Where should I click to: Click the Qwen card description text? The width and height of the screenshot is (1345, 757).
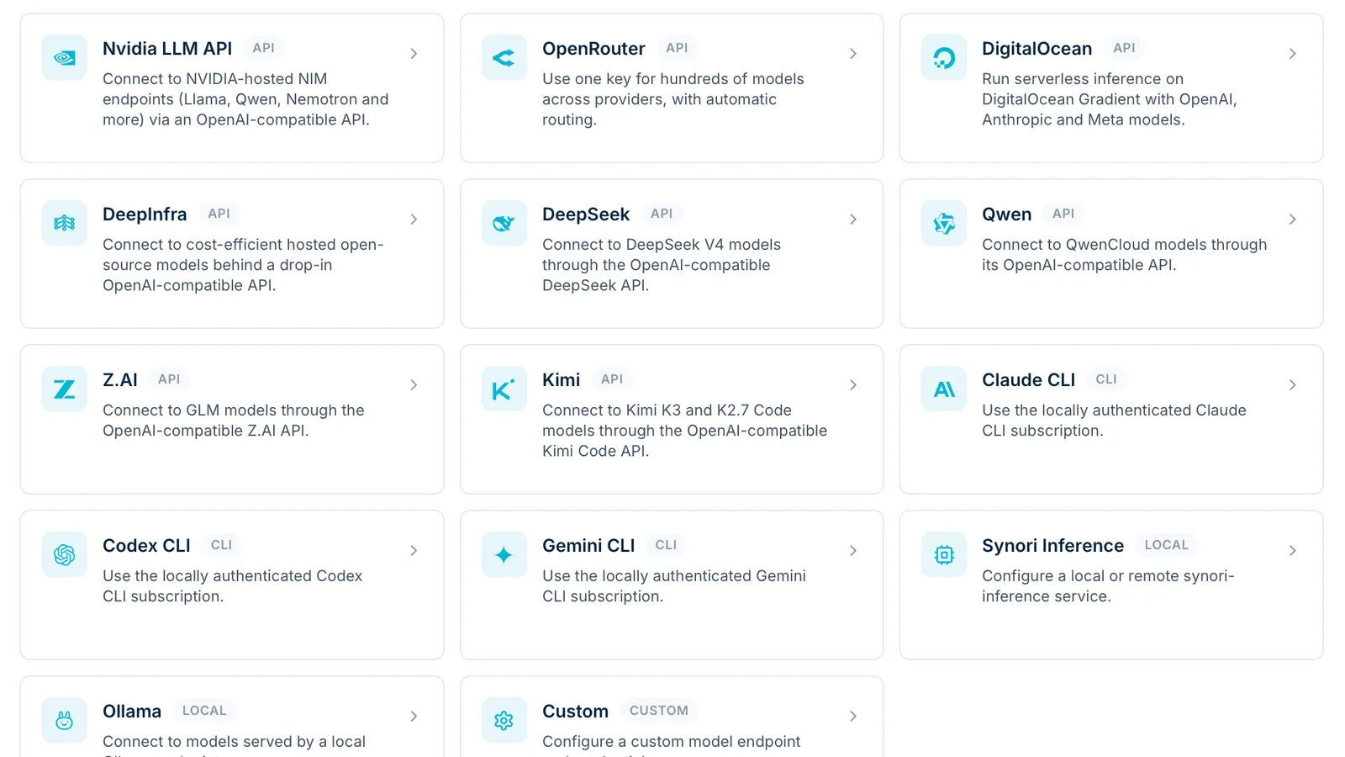[x=1124, y=255]
